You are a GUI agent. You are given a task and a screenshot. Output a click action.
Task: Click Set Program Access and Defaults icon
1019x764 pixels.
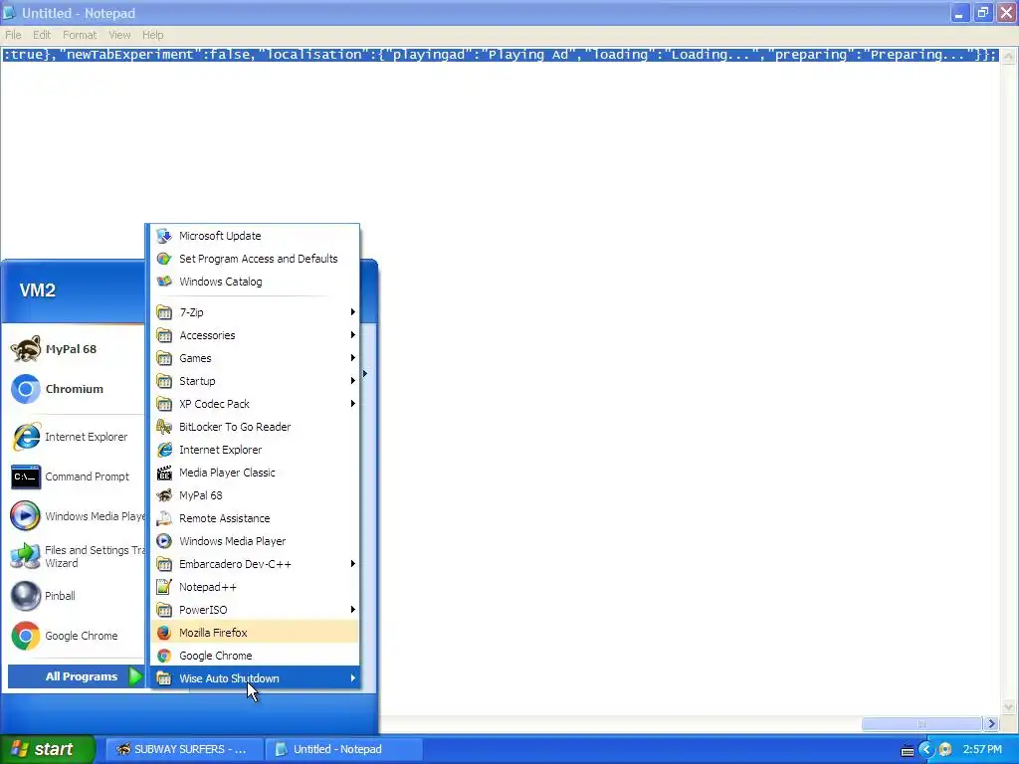[164, 259]
